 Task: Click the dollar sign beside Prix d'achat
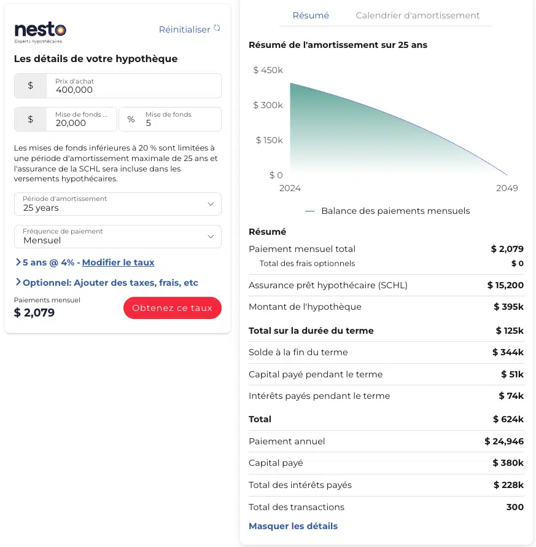tap(30, 85)
